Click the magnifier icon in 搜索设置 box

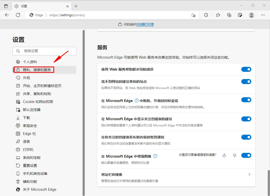point(18,51)
